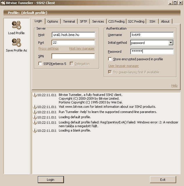
Task: Click 'Loading a blank profile.' log text
Action: 75,130
